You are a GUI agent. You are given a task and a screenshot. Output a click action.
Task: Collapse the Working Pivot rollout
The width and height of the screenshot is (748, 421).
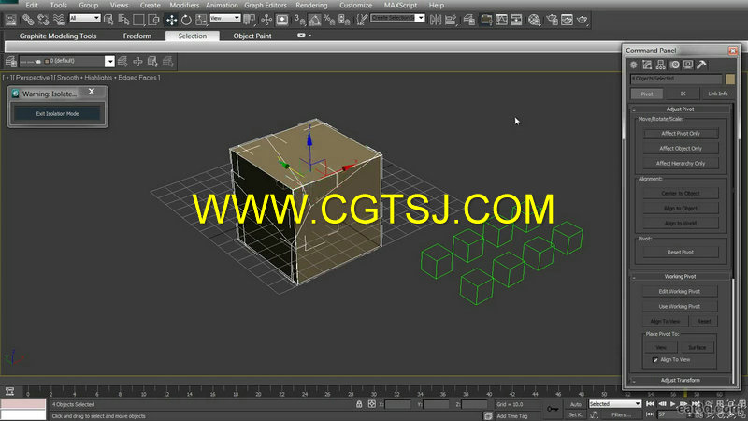click(x=680, y=276)
